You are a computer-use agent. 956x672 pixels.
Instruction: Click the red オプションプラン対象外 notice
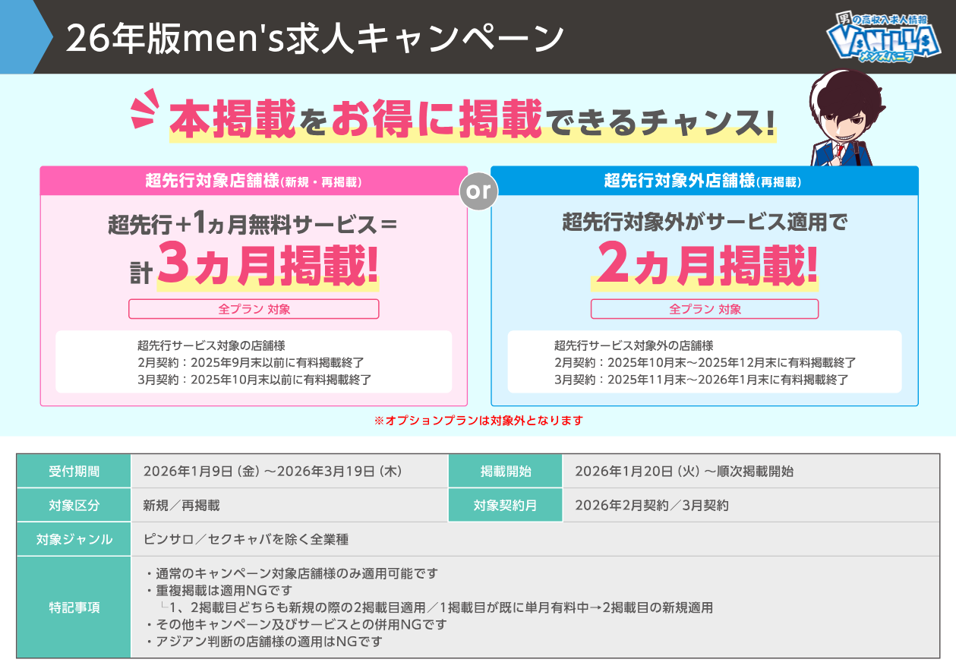tap(478, 420)
